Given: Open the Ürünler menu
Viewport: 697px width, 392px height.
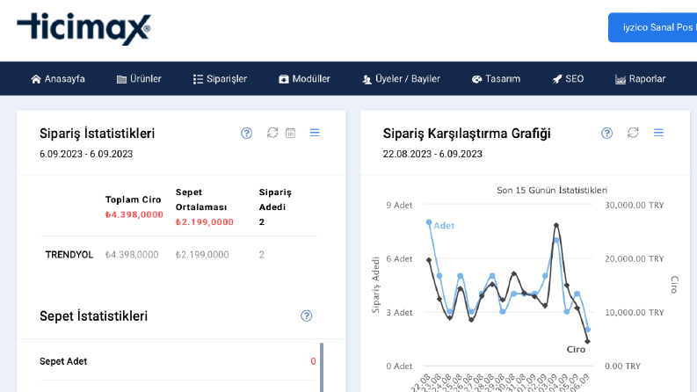Looking at the screenshot, I should 139,79.
